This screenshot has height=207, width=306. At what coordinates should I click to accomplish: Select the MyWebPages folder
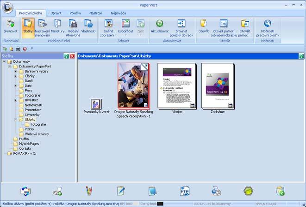pos(29,144)
